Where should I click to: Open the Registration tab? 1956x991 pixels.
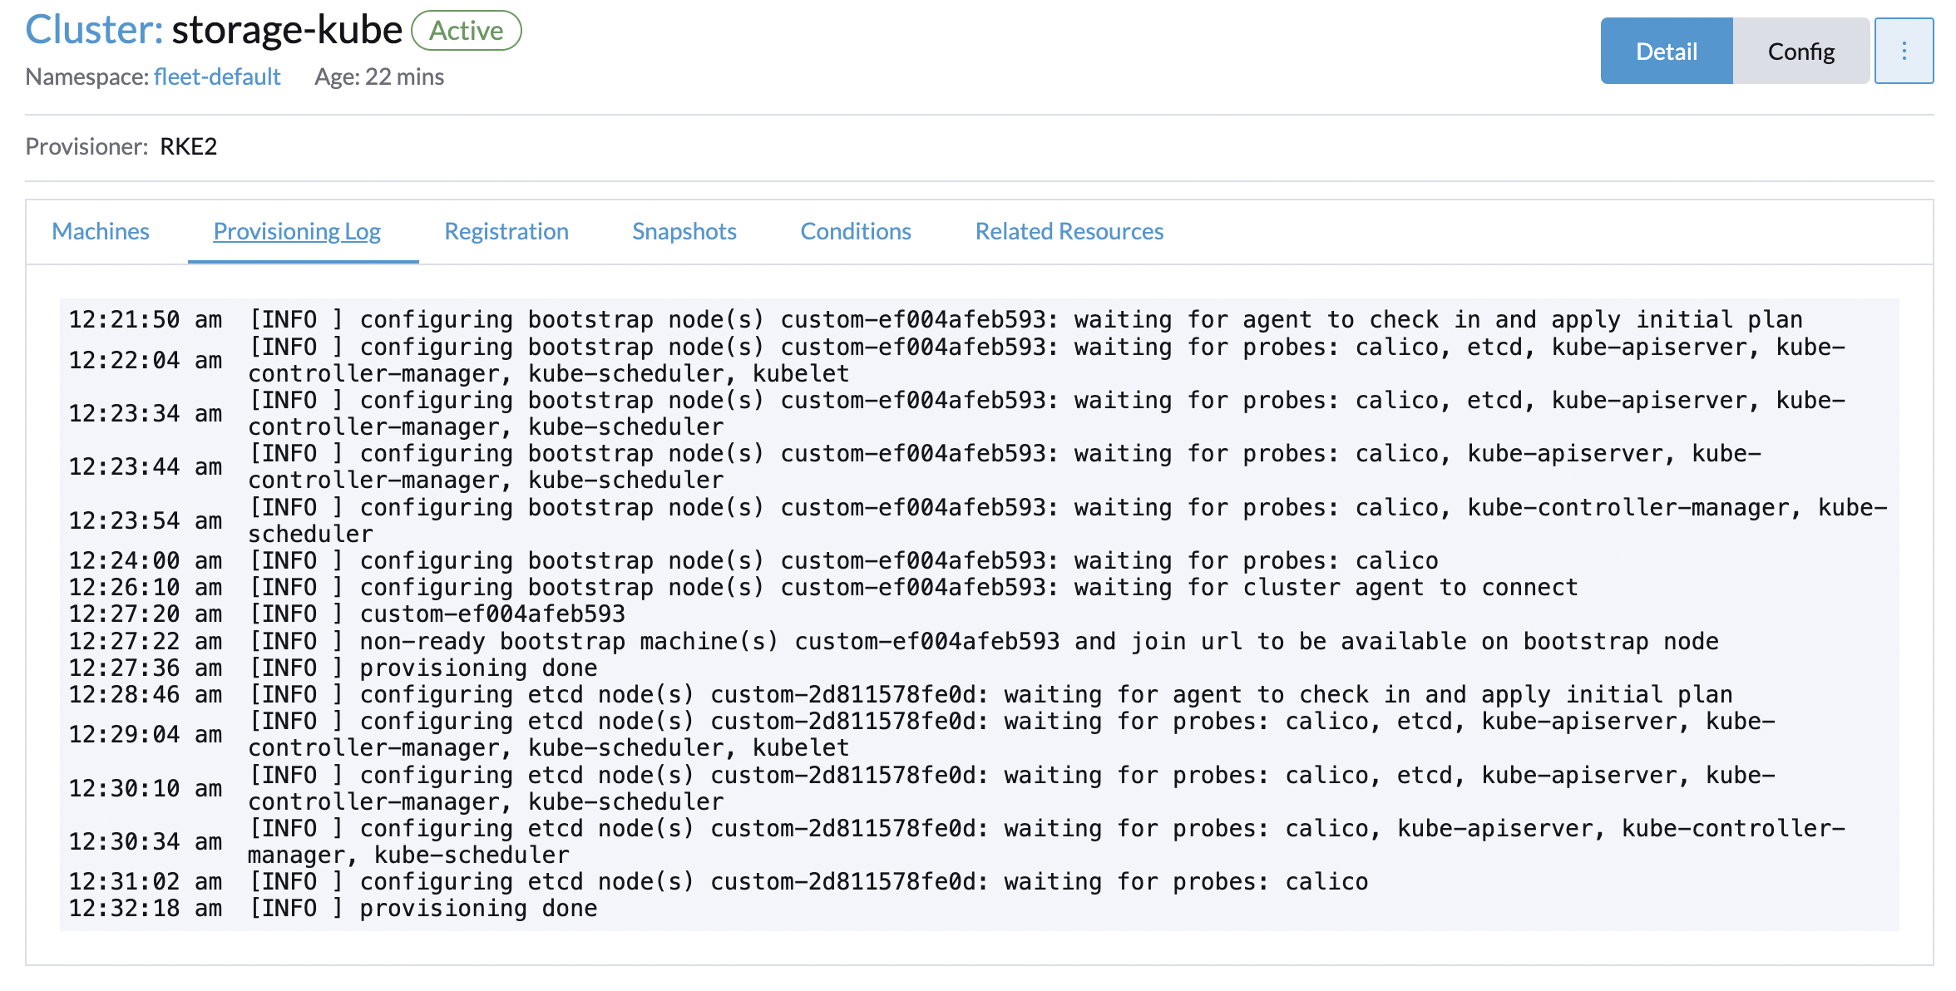[506, 231]
